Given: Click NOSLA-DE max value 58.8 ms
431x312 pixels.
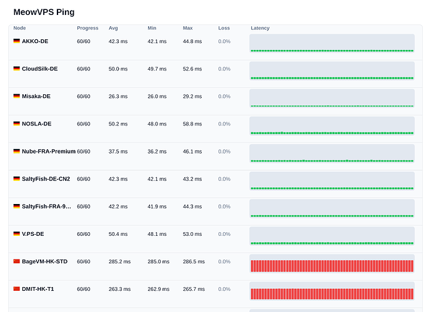Looking at the screenshot, I should coord(192,124).
